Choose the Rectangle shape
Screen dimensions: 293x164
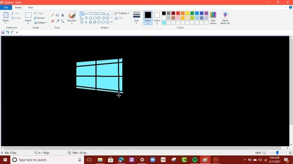point(95,14)
